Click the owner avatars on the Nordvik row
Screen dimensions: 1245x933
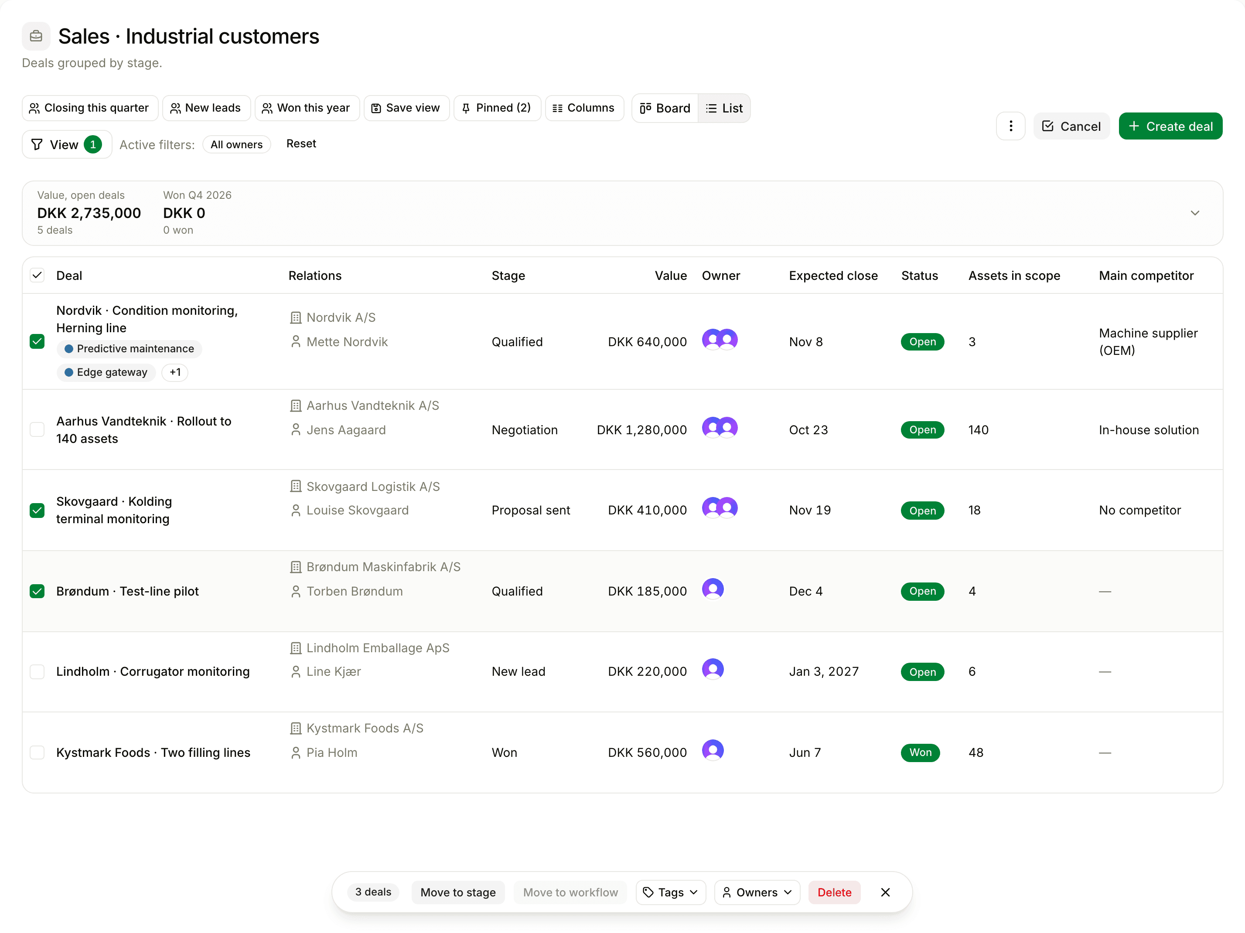point(719,340)
